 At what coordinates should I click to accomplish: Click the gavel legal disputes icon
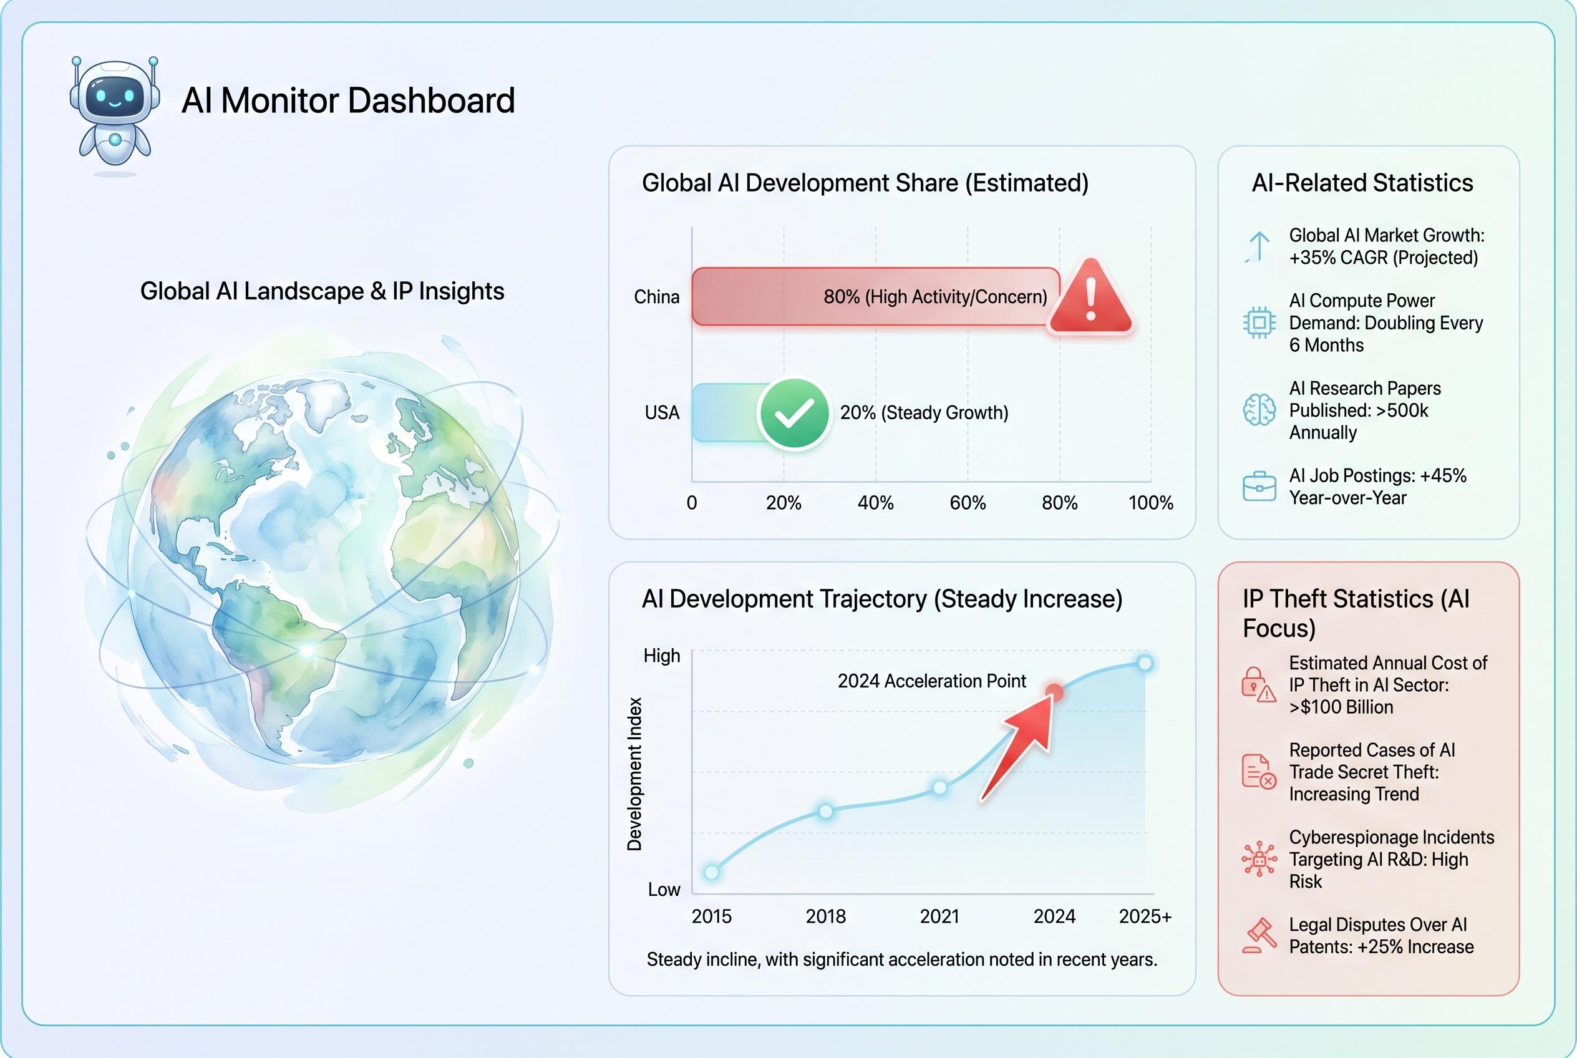pyautogui.click(x=1258, y=936)
